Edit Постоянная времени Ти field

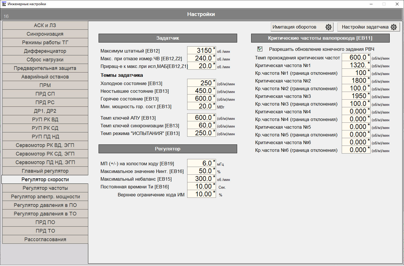pyautogui.click(x=201, y=186)
